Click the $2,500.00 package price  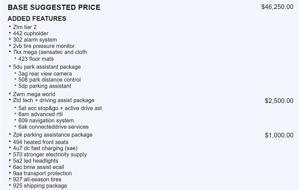coord(279,101)
